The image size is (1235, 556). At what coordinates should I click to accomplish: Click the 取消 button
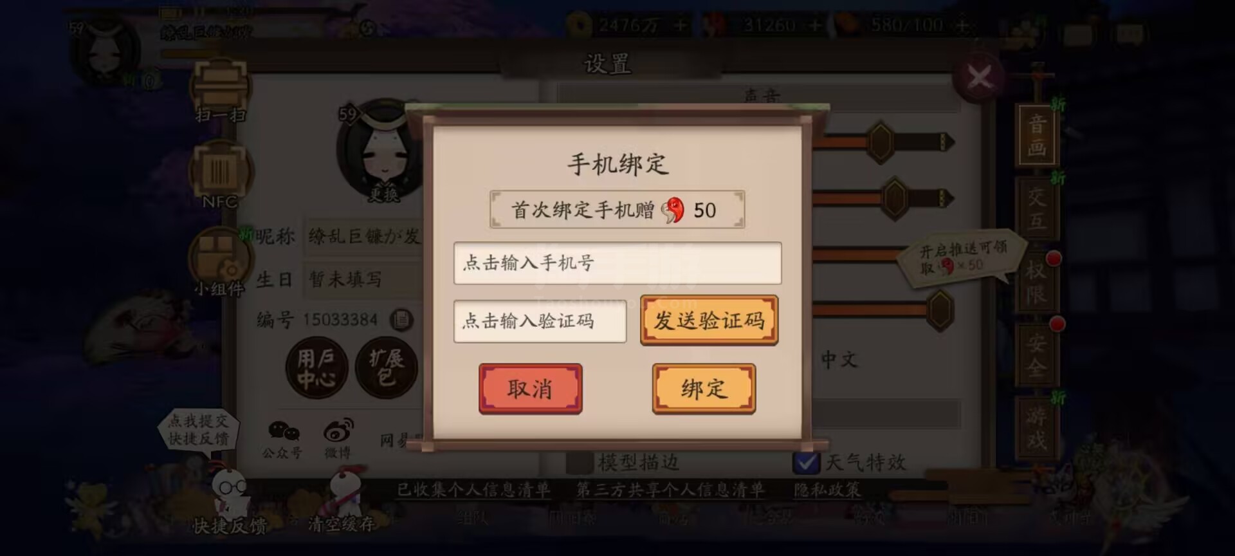[531, 389]
